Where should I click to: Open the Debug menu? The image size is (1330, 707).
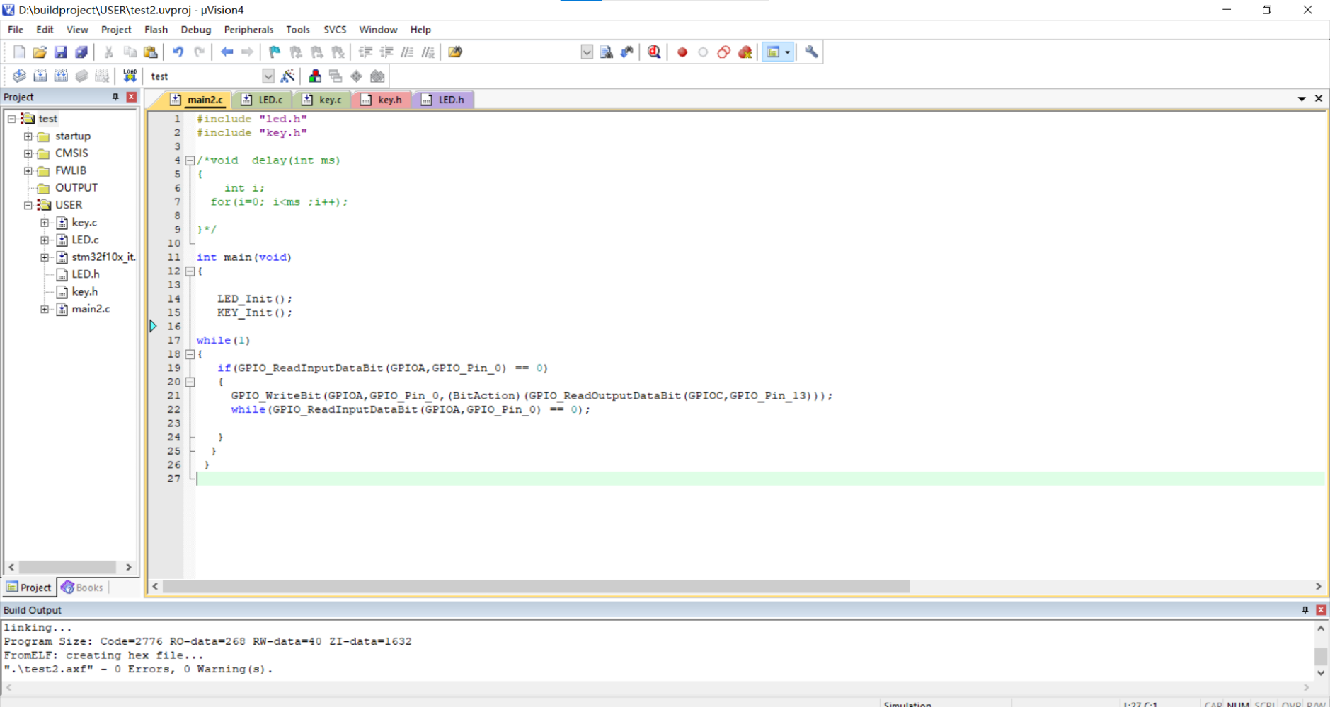(195, 30)
